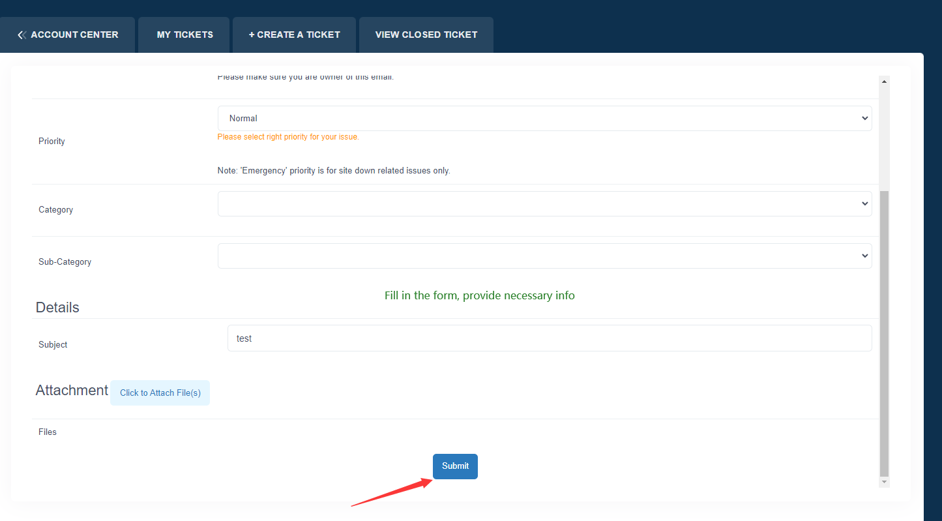942x521 pixels.
Task: Click the green 'Fill in the form' instruction text
Action: click(479, 296)
